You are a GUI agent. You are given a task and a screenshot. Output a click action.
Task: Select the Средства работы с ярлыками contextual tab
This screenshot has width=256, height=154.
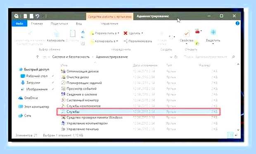(110, 16)
